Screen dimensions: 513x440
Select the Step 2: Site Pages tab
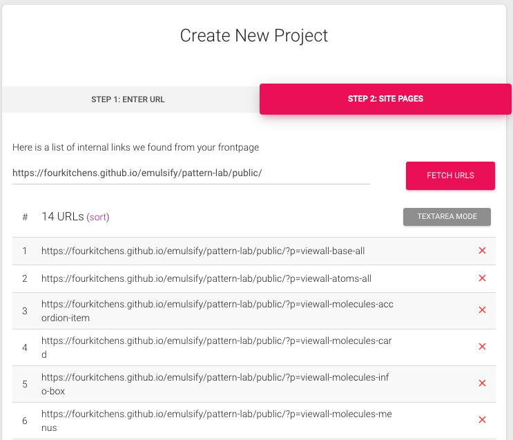tap(385, 99)
